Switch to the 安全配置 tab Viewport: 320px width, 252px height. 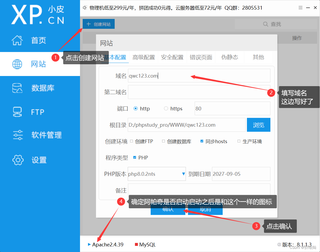[x=172, y=57]
